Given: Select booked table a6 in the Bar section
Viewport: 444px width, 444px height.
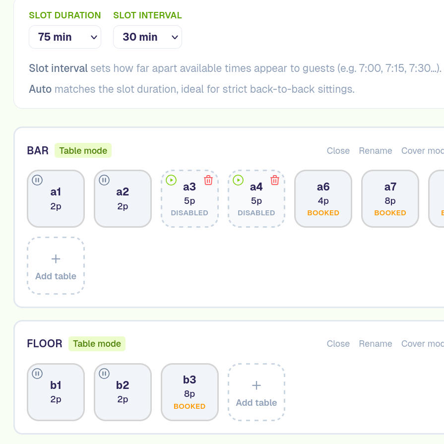Looking at the screenshot, I should (323, 199).
